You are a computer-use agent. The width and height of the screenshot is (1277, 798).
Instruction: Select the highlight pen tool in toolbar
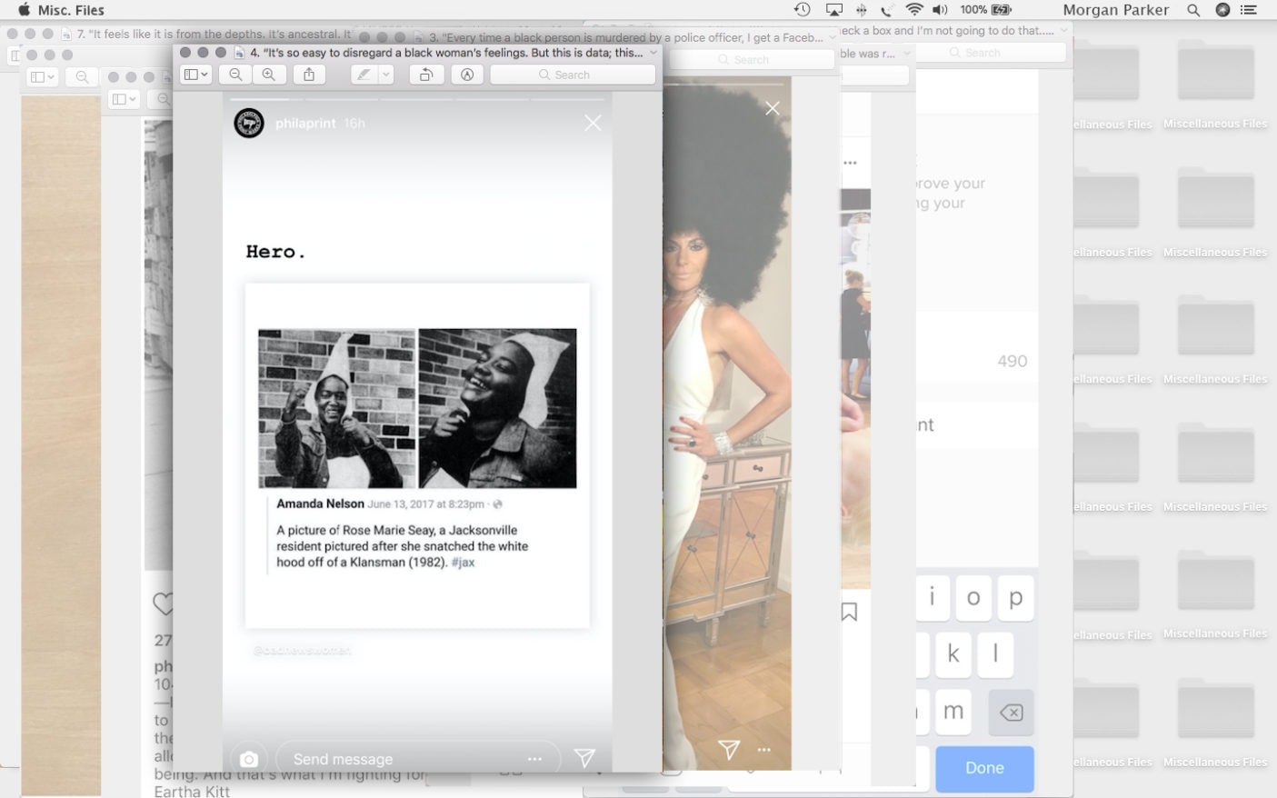pyautogui.click(x=364, y=75)
